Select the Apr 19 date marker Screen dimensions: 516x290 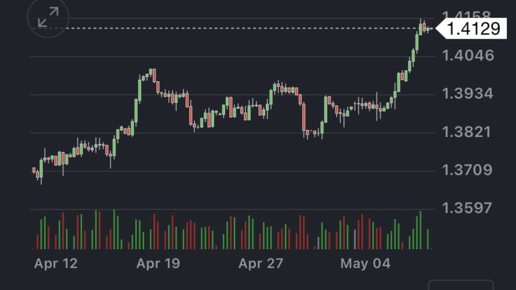tap(158, 263)
